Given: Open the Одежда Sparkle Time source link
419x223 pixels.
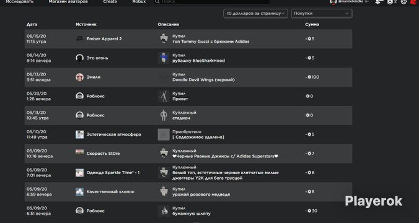Looking at the screenshot, I should point(113,173).
